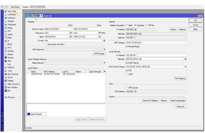This screenshot has height=133, width=205.
Task: Open the Local Network Netmask dropdown
Action: 186,59
